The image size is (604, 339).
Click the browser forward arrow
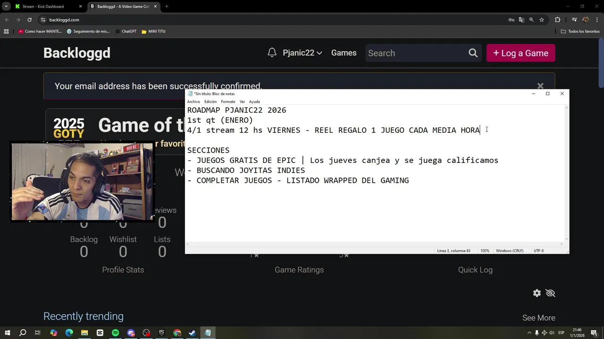[x=18, y=20]
